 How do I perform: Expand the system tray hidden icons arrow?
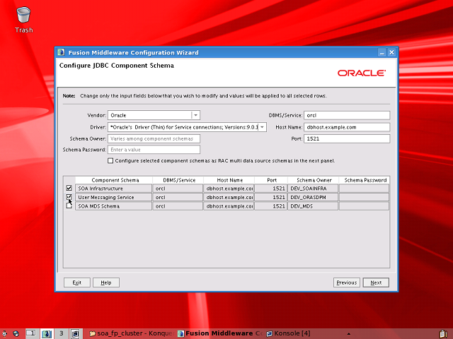tap(349, 334)
